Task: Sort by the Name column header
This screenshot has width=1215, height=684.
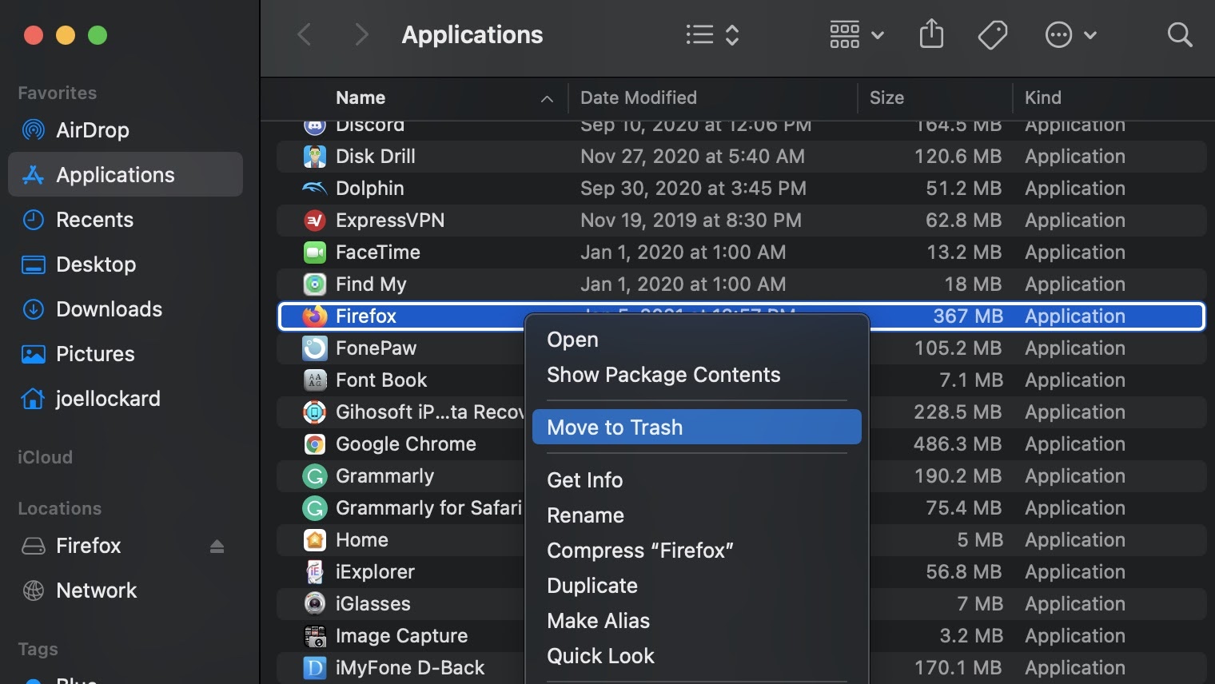Action: pos(361,97)
